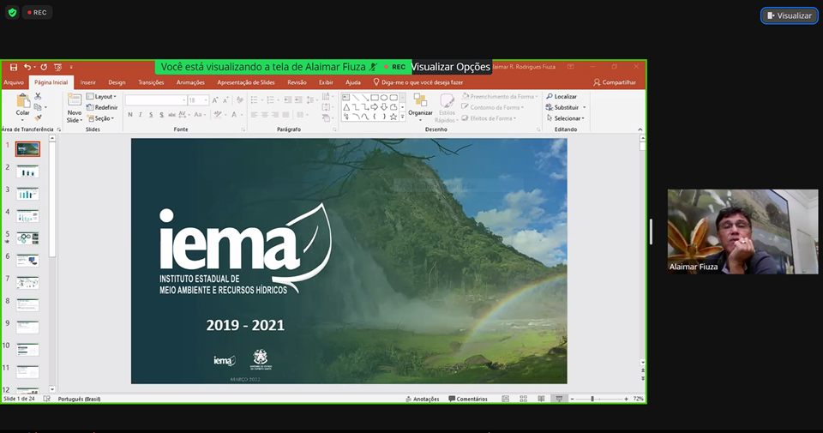Click the Zoom Visualizar button
823x433 pixels.
pos(789,15)
